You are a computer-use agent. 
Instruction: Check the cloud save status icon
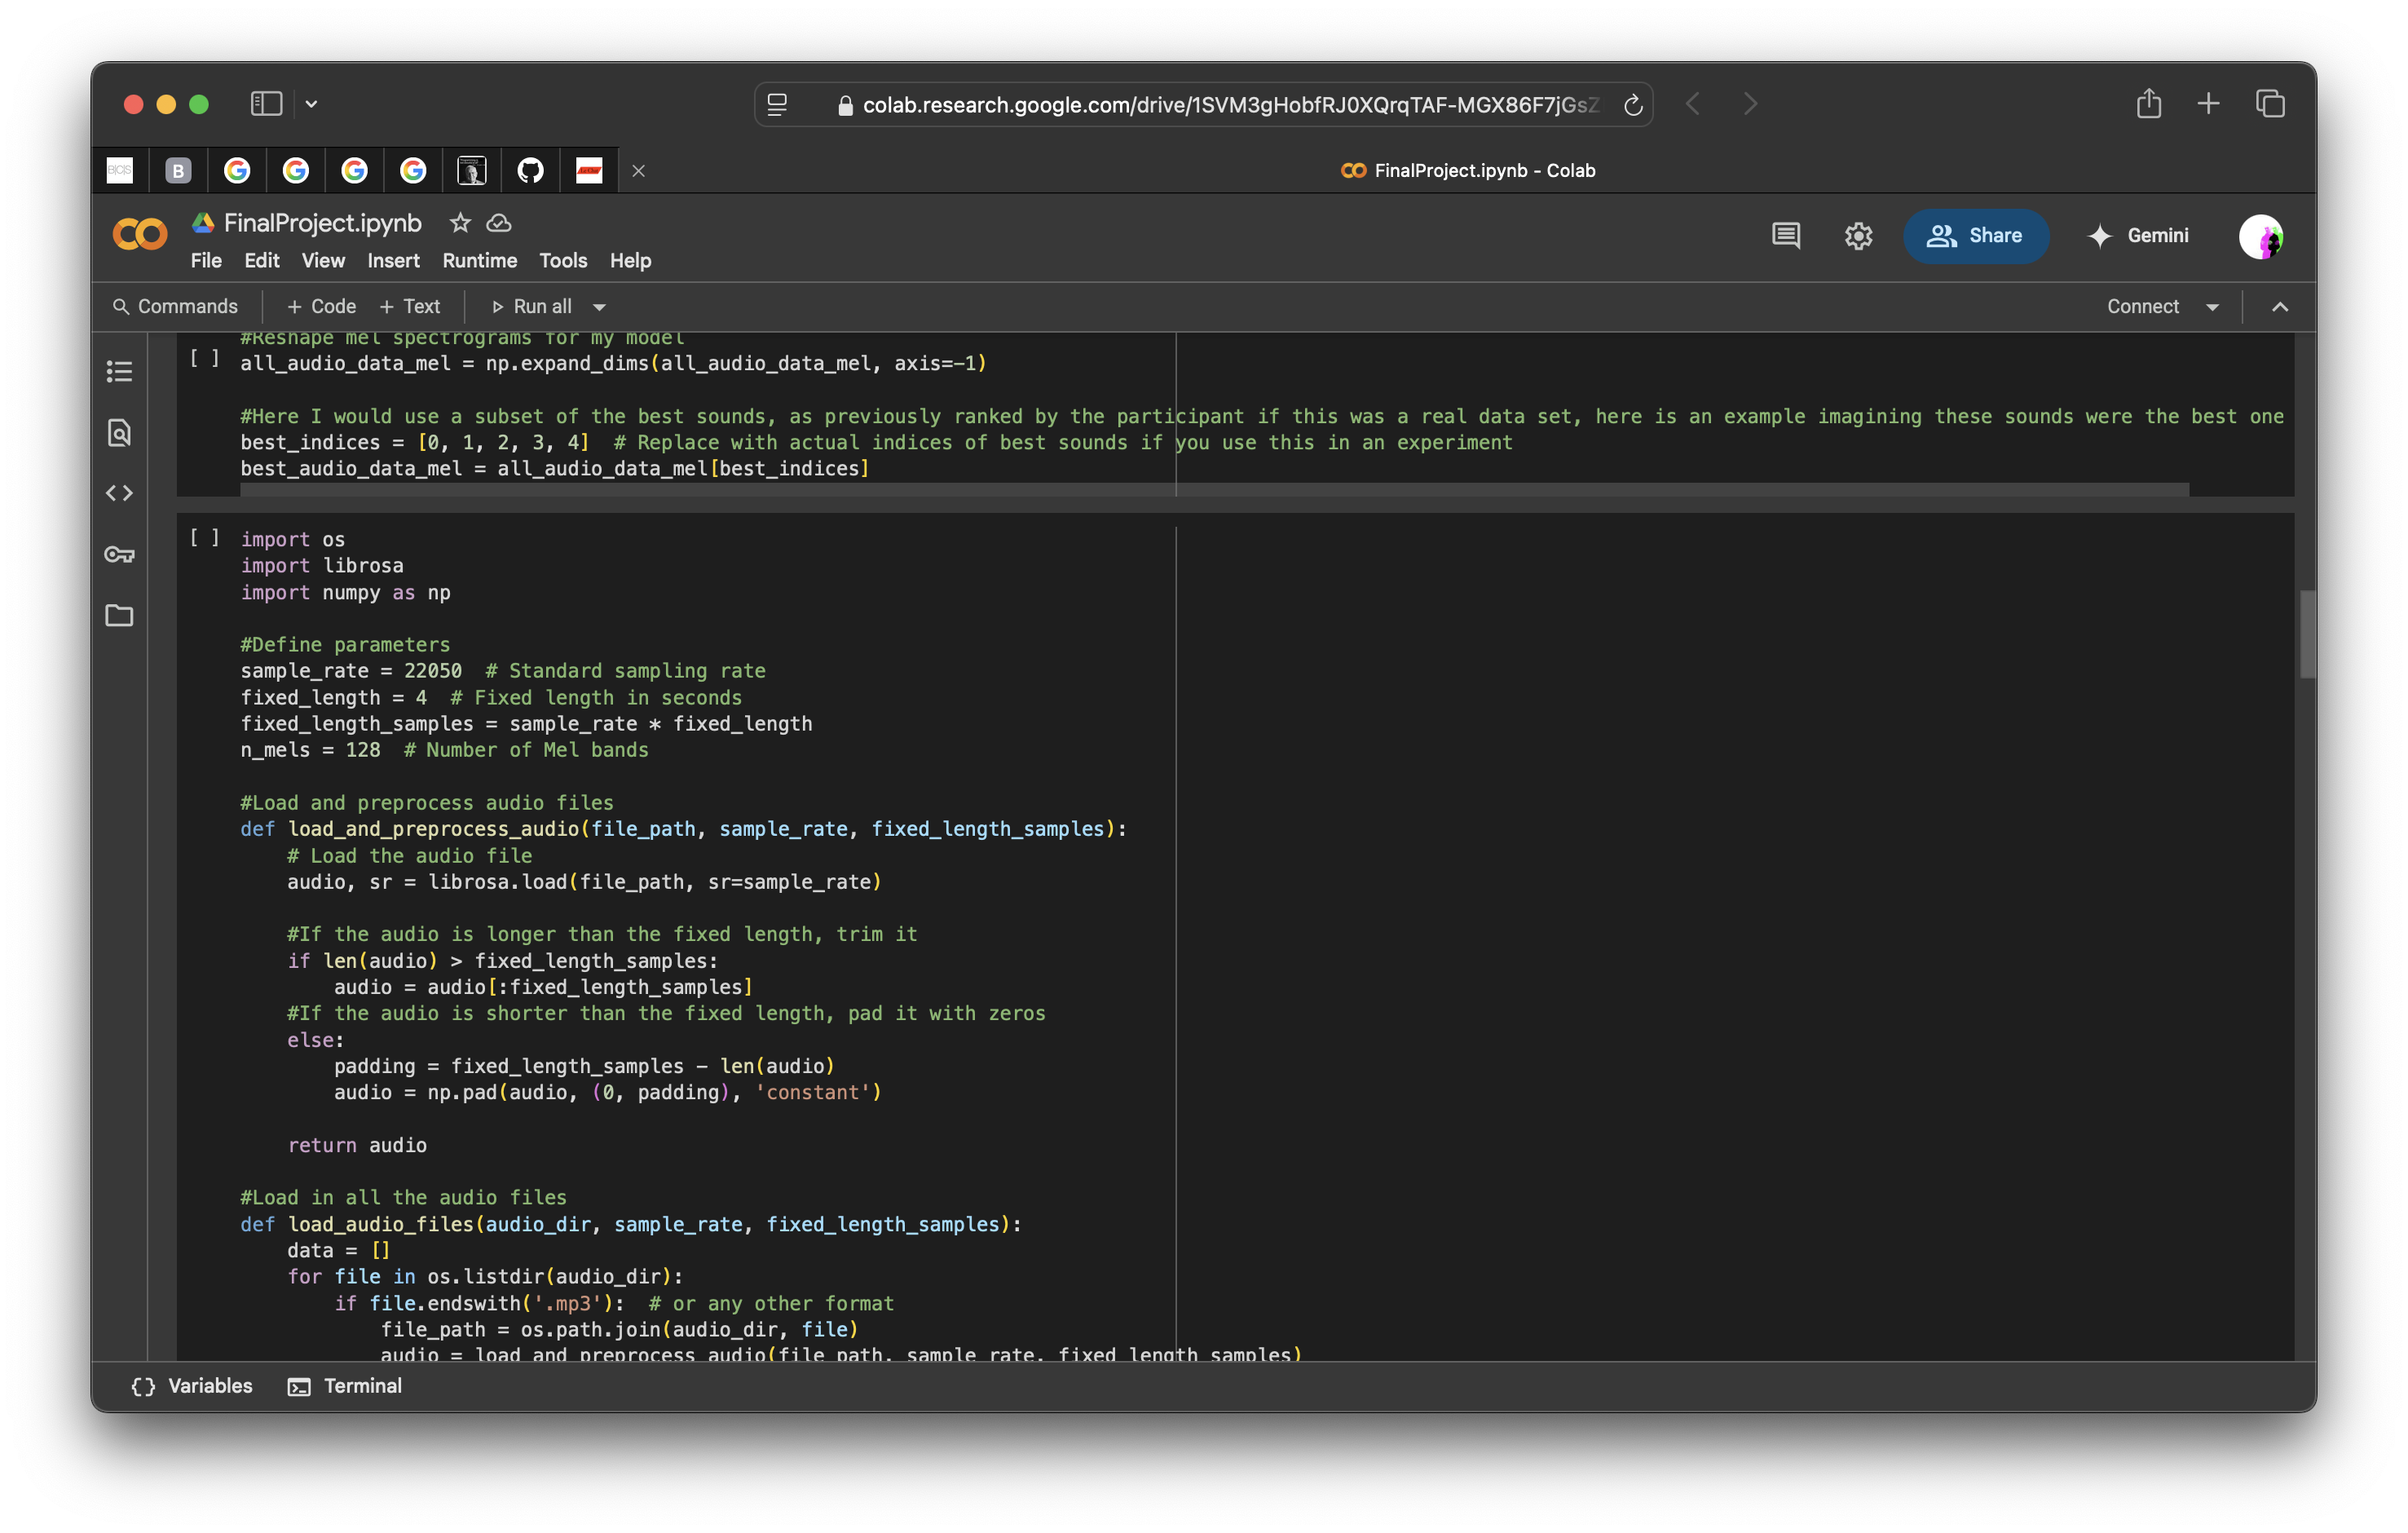[499, 223]
